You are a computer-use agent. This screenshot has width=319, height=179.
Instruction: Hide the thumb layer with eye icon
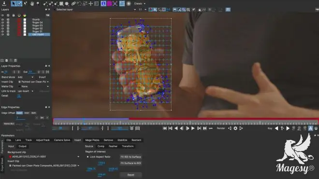(x=2, y=19)
